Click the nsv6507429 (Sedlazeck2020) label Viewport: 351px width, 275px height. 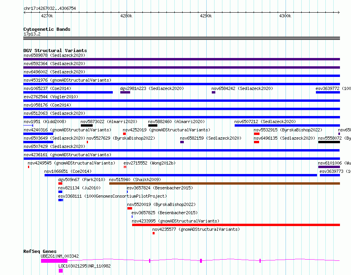pos(54,146)
